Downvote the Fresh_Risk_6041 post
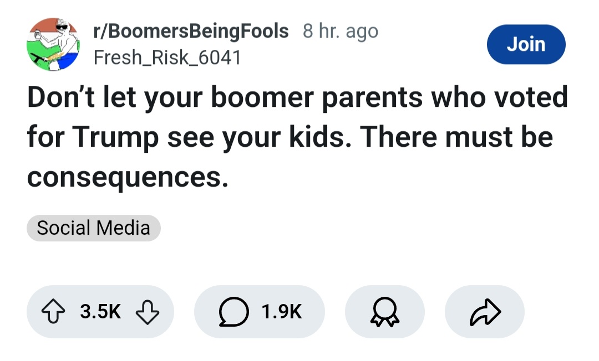 (148, 312)
